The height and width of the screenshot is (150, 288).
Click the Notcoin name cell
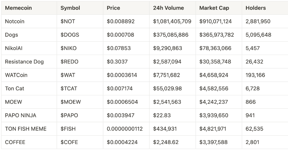tap(15, 21)
